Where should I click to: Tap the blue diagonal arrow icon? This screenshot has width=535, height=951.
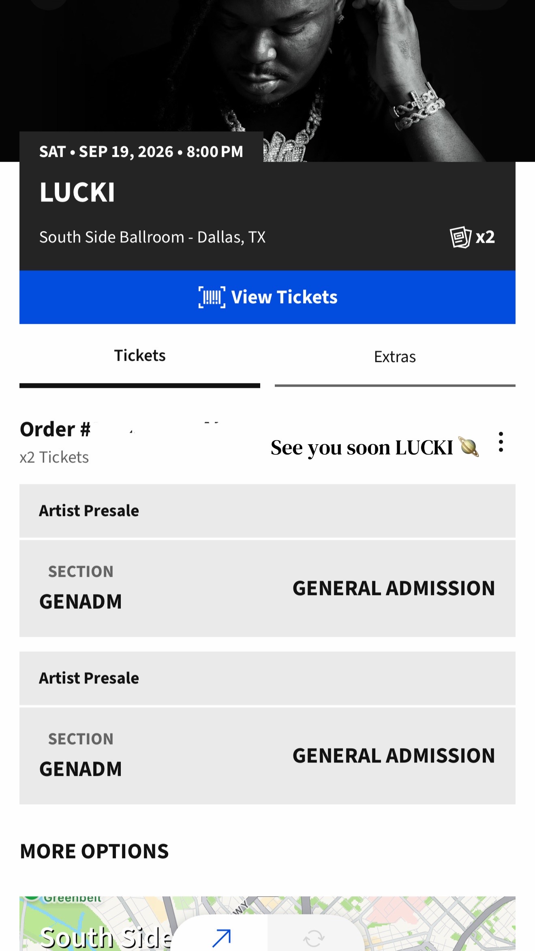(x=221, y=938)
